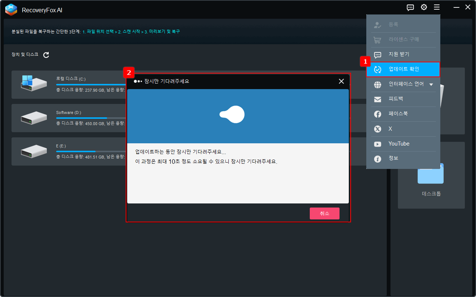Expand the 인터페이스 언어 submenu arrow
Screen dimensions: 476x297
click(431, 84)
